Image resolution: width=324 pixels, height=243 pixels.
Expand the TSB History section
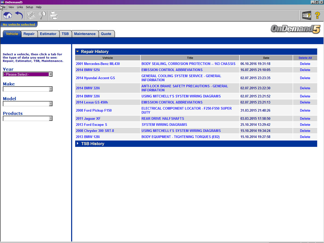pos(78,144)
